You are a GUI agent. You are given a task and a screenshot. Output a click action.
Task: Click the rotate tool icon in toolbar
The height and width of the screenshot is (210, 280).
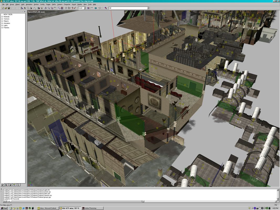69,8
